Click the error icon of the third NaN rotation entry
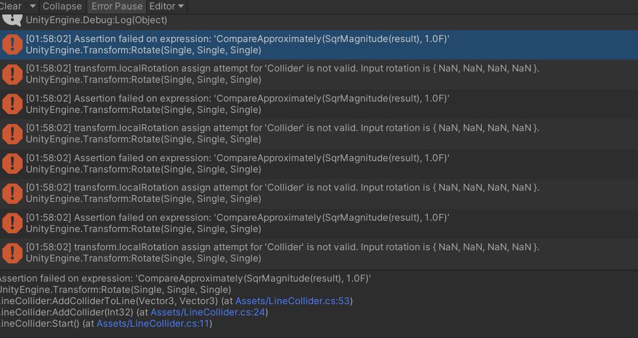 12,193
